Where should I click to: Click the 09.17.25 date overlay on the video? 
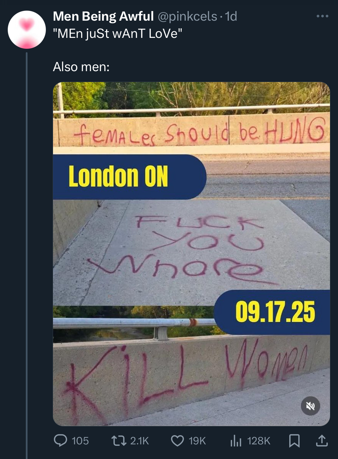(x=275, y=312)
